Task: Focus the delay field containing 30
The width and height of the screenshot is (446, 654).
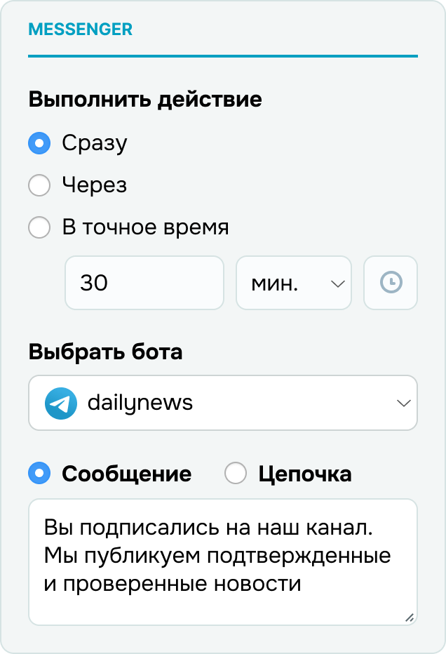Action: [x=144, y=283]
